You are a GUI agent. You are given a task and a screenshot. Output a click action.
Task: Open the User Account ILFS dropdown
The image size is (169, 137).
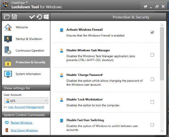(26, 101)
